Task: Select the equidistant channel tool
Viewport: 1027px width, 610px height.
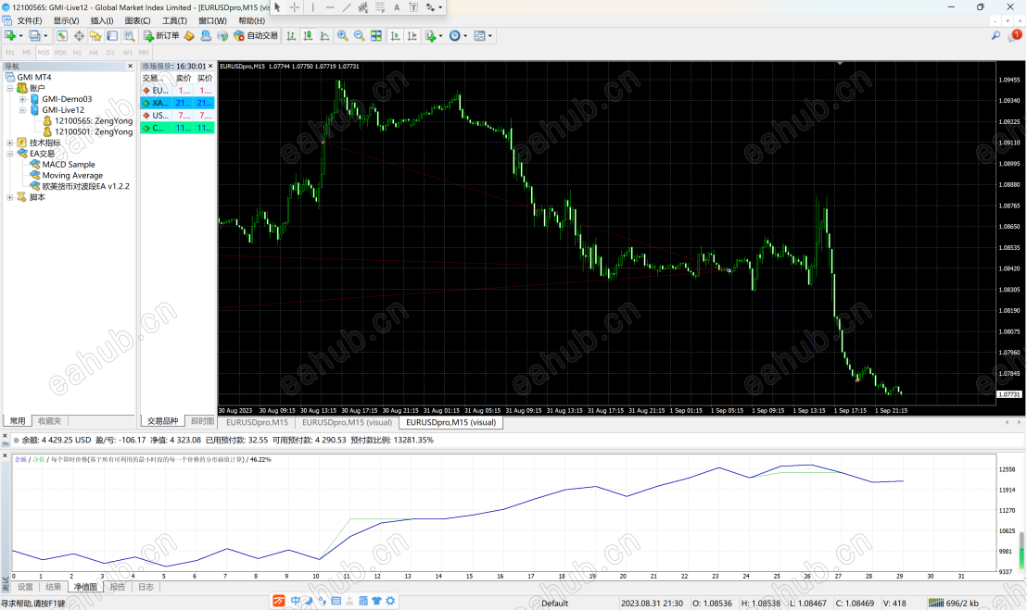Action: [362, 7]
